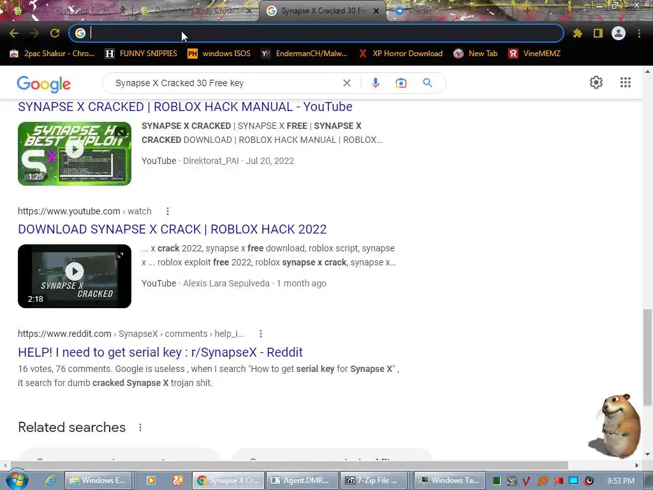Toggle the browser side panel icon
This screenshot has height=490, width=653.
click(598, 33)
